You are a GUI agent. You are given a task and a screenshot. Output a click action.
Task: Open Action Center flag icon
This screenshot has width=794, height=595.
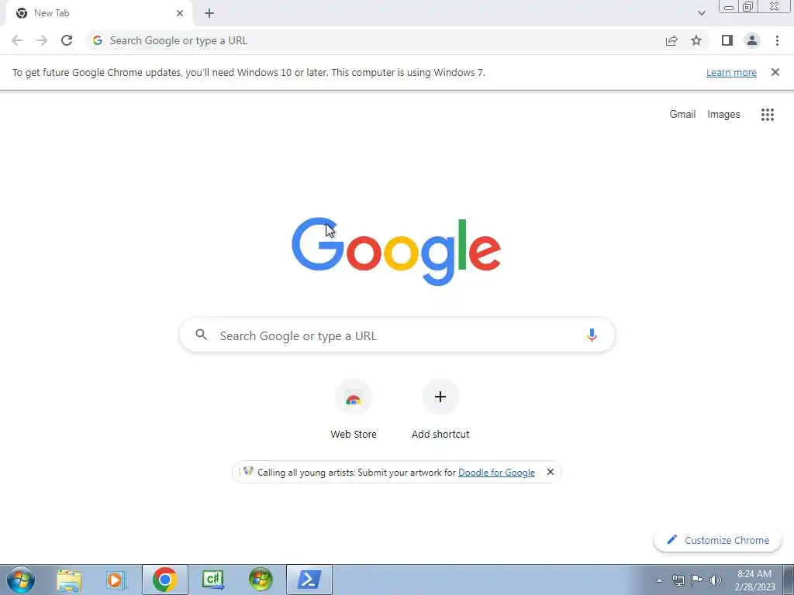click(697, 580)
